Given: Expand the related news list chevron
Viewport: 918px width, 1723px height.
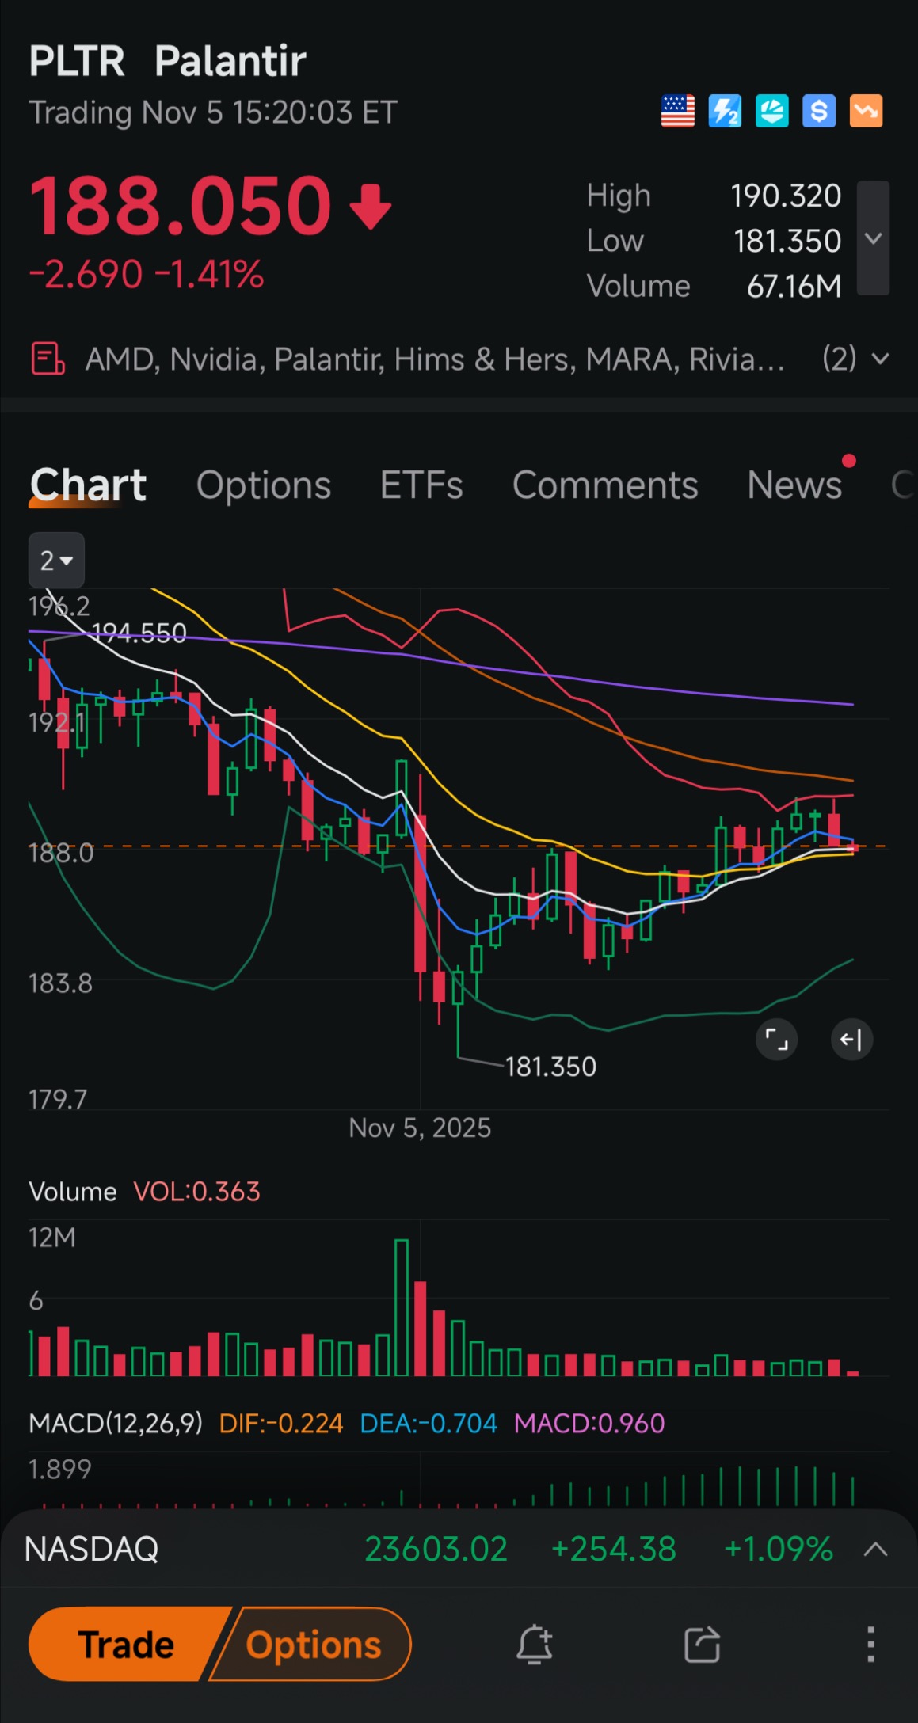Looking at the screenshot, I should pos(880,359).
